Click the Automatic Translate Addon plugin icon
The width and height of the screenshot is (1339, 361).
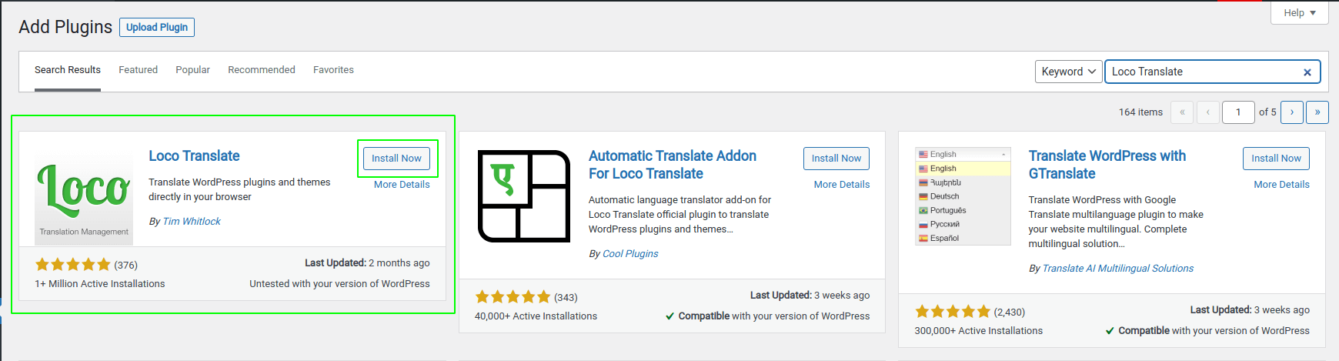(x=523, y=196)
